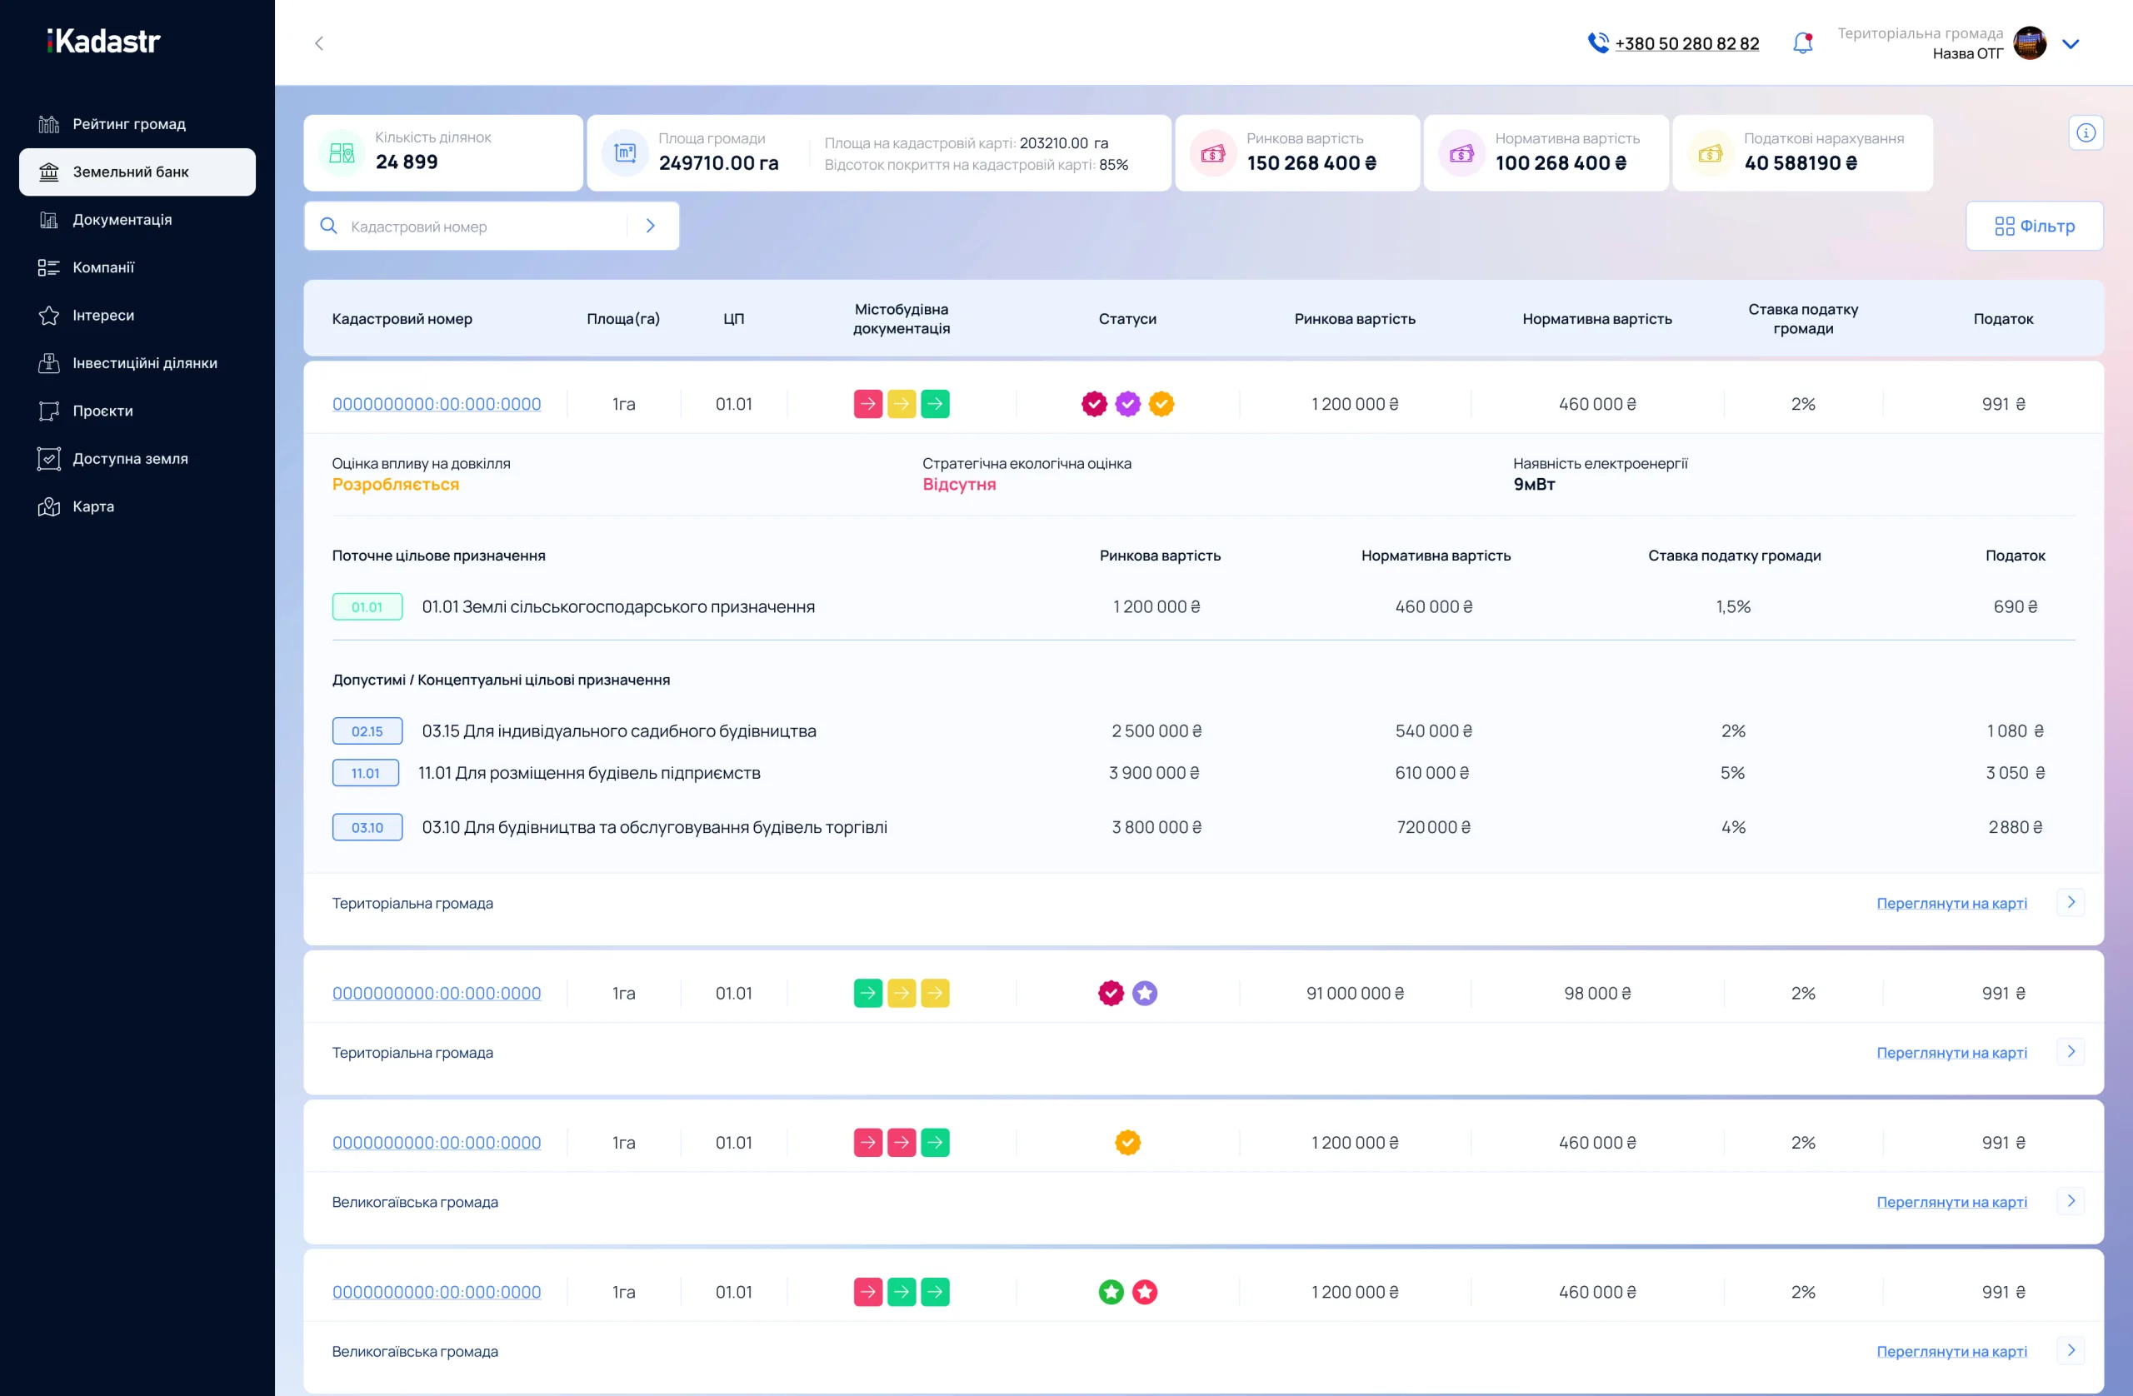Click the red arrow document icon in first row
The image size is (2133, 1396).
867,404
